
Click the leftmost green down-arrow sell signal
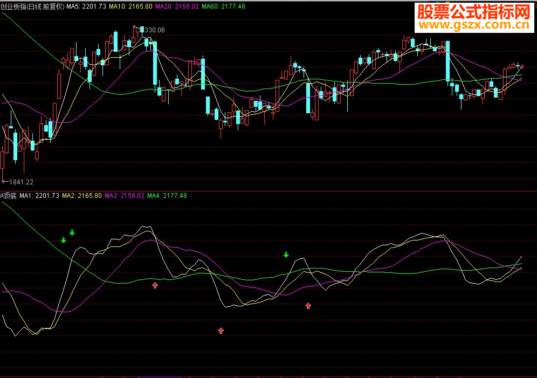pos(64,240)
